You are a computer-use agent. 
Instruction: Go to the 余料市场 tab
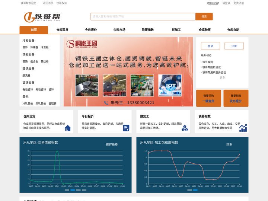[x=119, y=30]
